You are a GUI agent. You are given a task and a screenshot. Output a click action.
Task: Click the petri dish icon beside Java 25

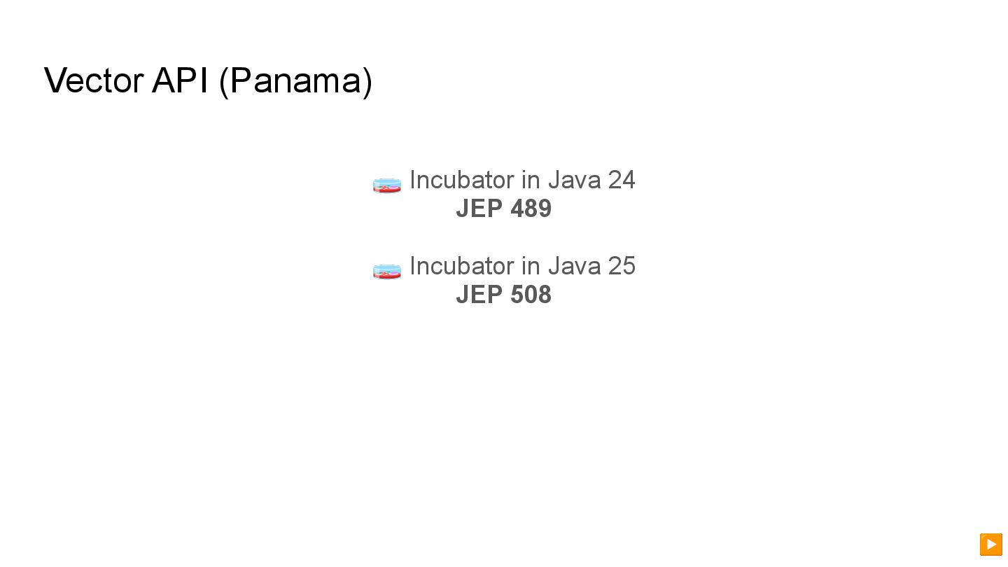[387, 271]
